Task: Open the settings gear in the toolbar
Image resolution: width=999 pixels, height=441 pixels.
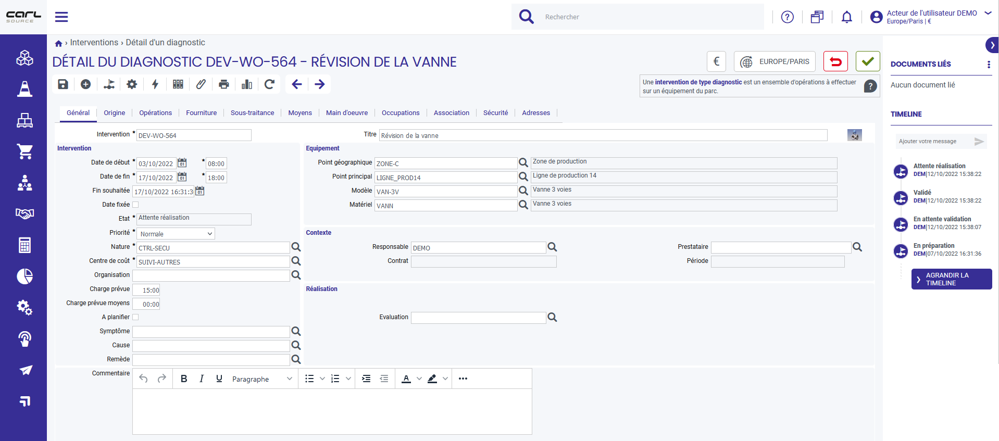Action: (132, 84)
